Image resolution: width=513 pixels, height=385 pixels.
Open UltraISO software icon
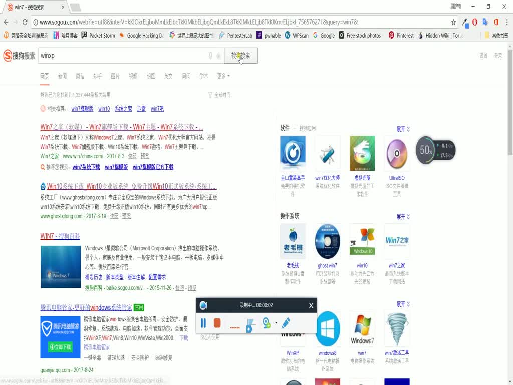tap(397, 153)
